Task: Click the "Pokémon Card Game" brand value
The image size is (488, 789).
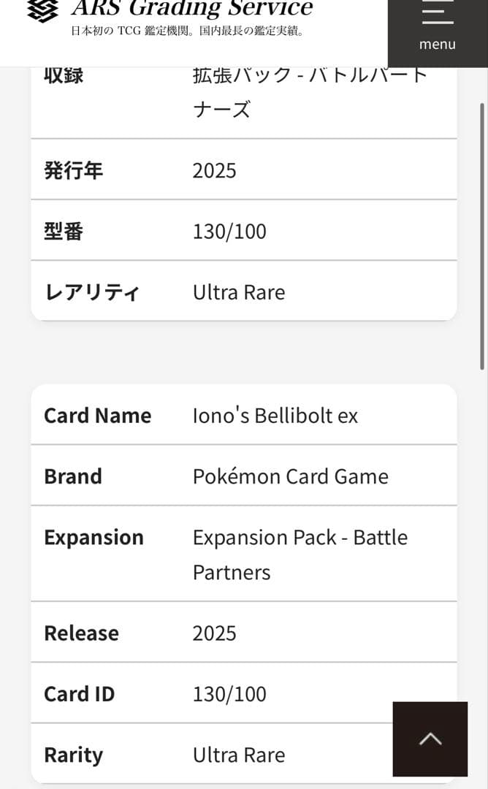Action: tap(290, 476)
